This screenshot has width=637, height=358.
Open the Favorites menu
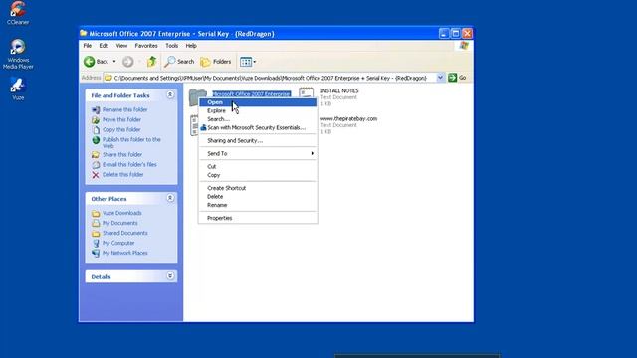pyautogui.click(x=146, y=46)
